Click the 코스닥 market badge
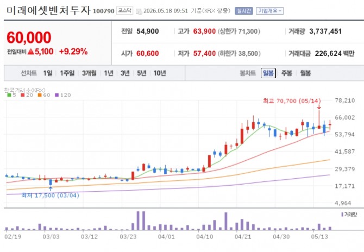 (x=124, y=11)
